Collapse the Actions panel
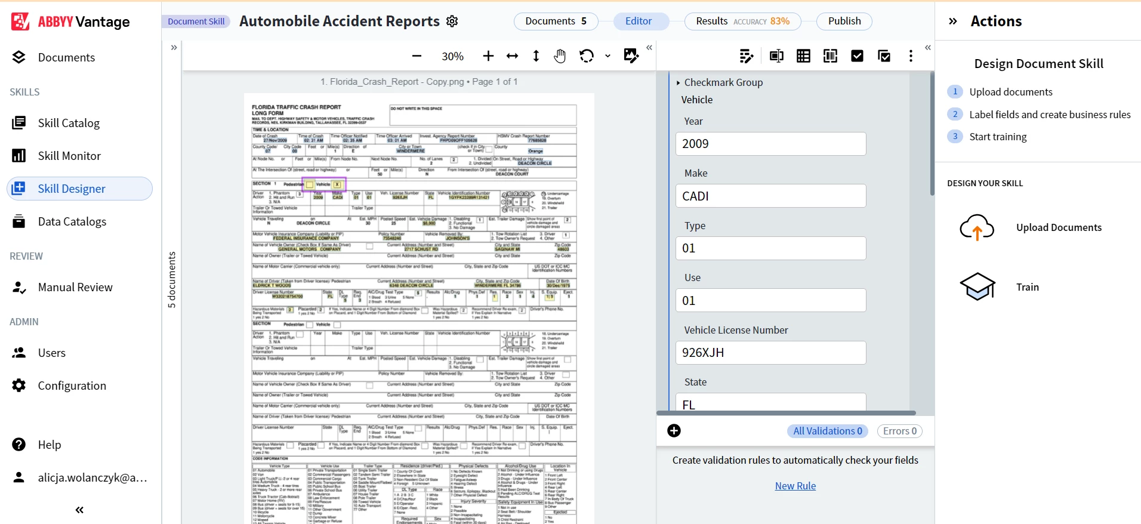Viewport: 1141px width, 524px height. click(x=953, y=21)
